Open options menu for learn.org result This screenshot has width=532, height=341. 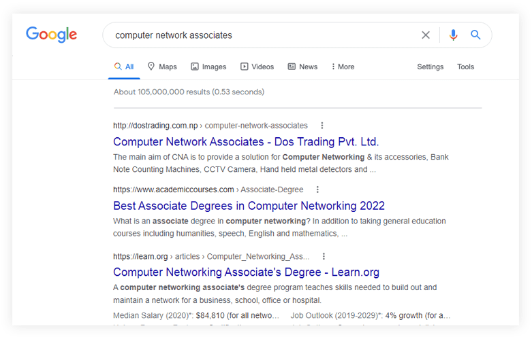pos(324,257)
